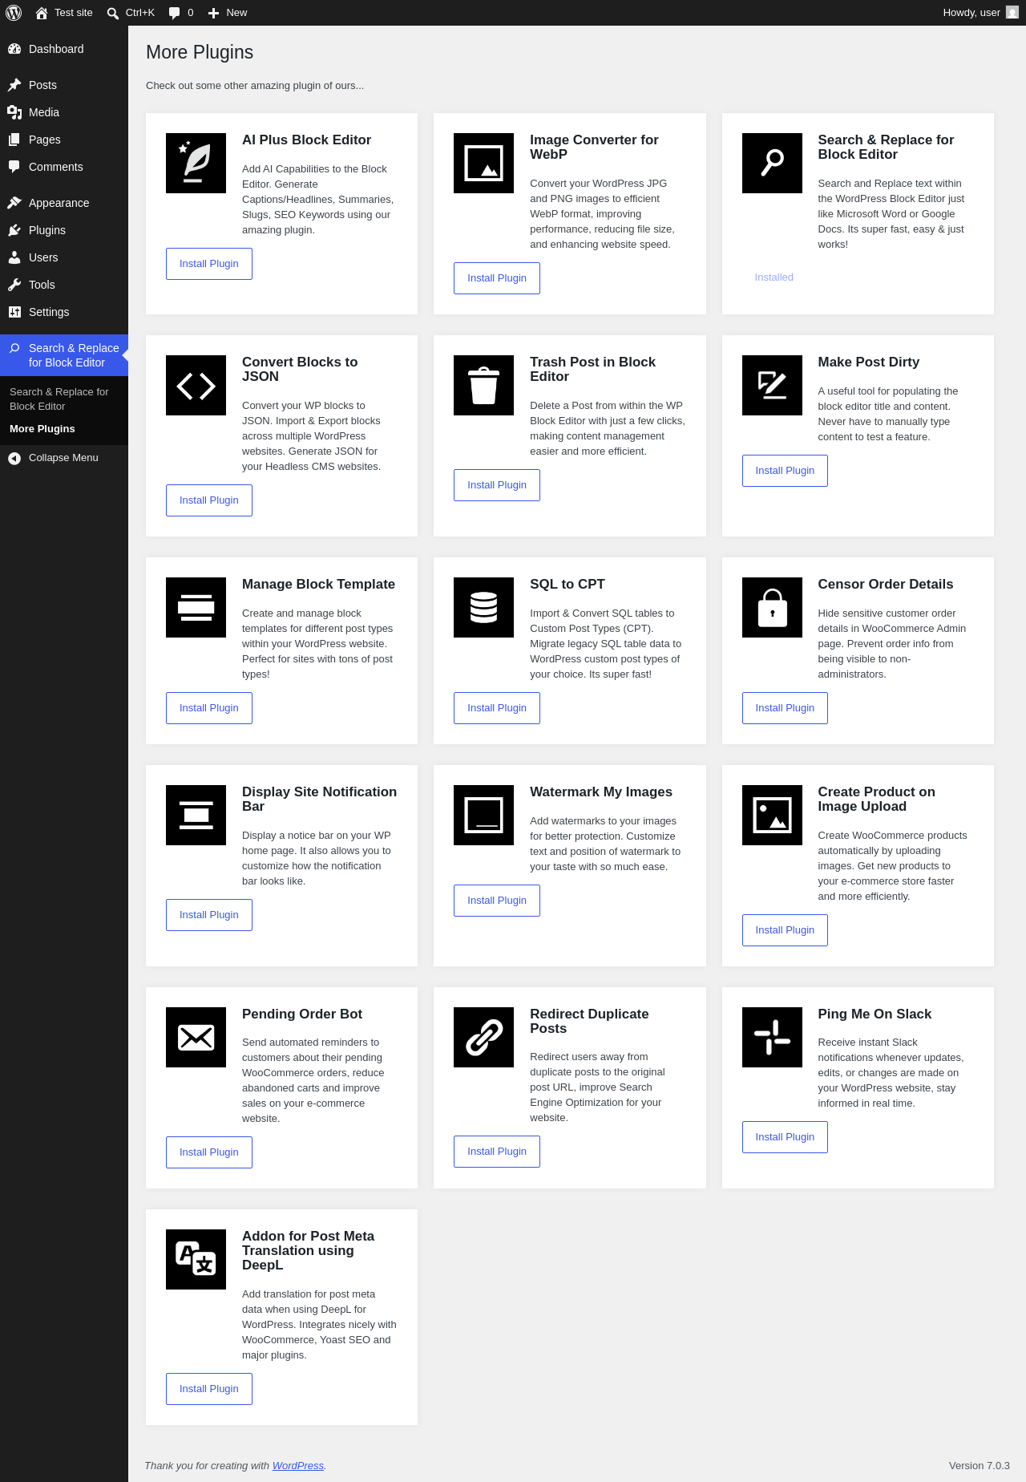
Task: Install the Image Converter for WebP plugin
Action: (497, 278)
